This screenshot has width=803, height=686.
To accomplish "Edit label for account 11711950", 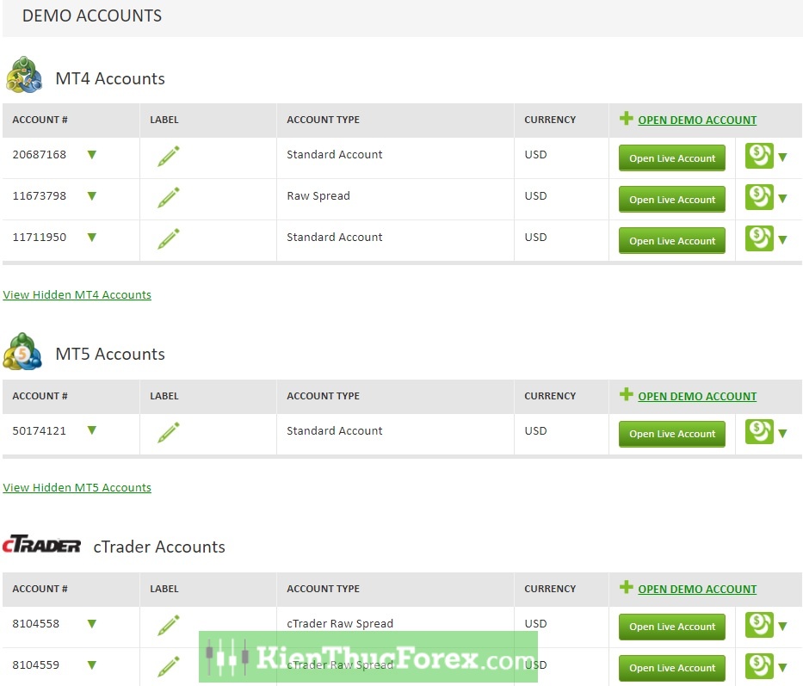I will click(x=169, y=238).
